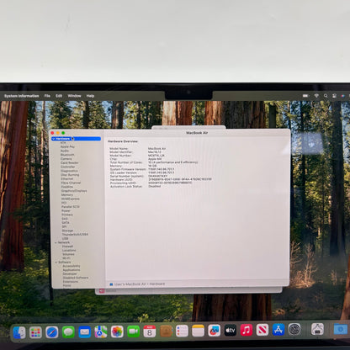Open the Apple TV app
Image resolution: width=350 pixels, height=350 pixels.
click(231, 331)
